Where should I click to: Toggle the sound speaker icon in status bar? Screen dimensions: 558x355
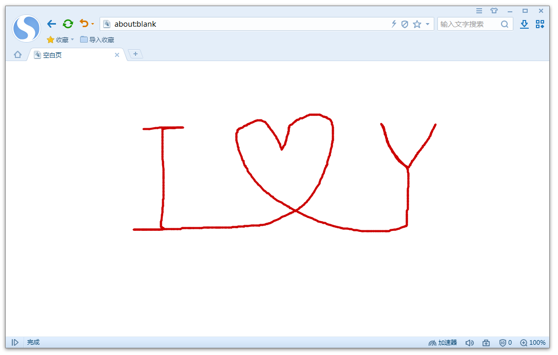pos(469,343)
